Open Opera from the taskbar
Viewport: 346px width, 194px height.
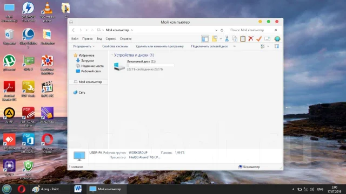22,189
